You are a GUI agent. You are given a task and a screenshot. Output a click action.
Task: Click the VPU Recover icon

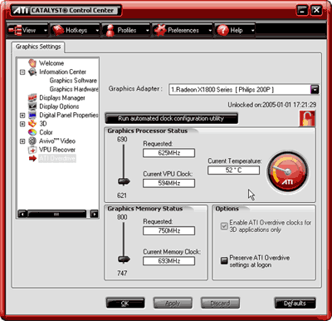tap(32, 150)
